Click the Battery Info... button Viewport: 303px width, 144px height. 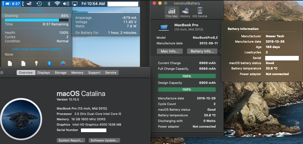click(202, 51)
